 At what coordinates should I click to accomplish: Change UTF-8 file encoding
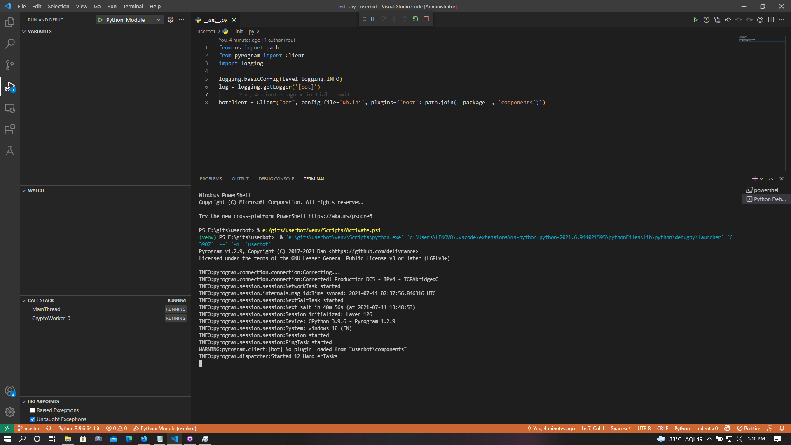click(644, 428)
